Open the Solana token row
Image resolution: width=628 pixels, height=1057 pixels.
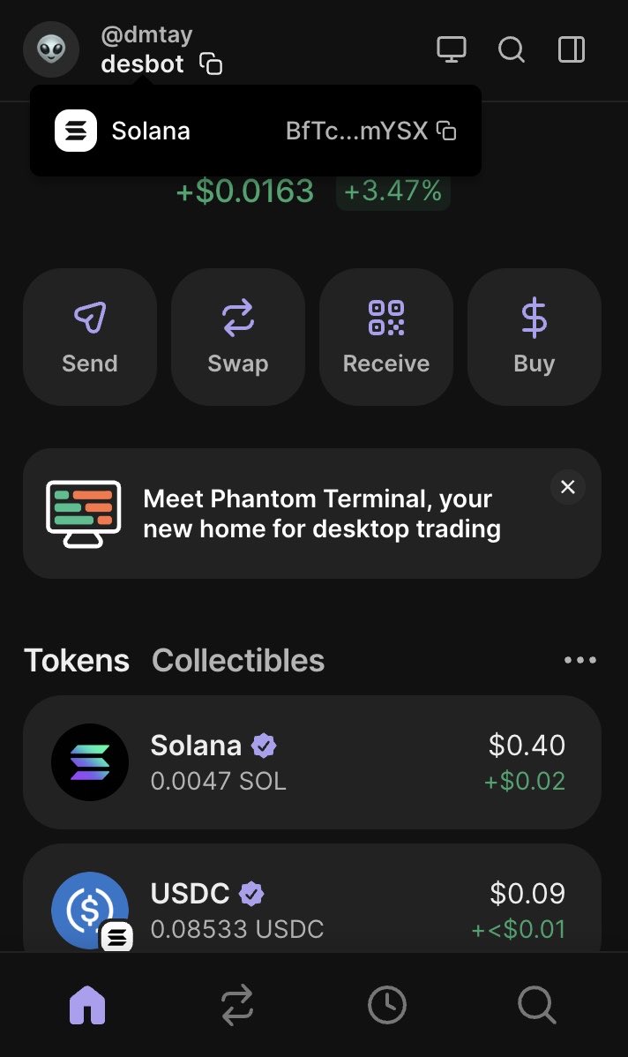click(x=312, y=762)
